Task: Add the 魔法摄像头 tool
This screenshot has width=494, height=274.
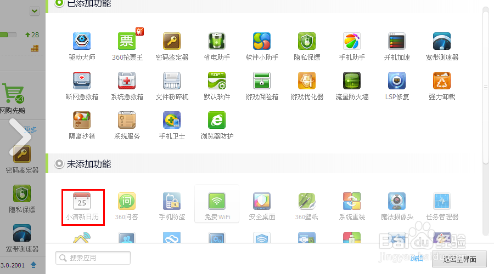Action: (397, 207)
